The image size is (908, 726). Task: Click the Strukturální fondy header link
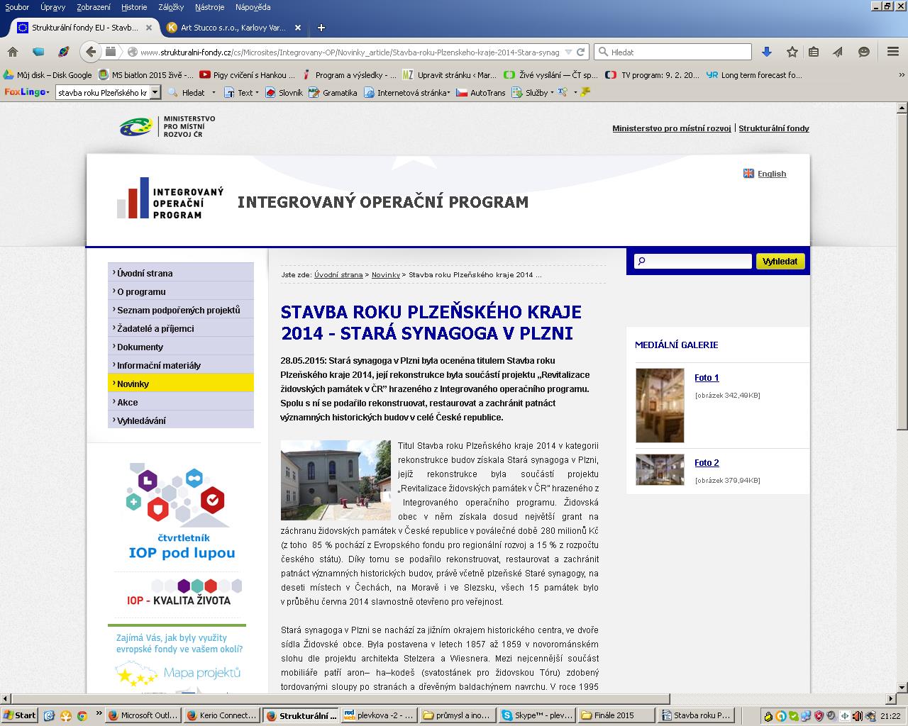[773, 128]
